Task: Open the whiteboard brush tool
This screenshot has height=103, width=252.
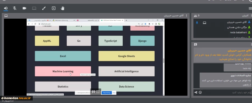Action: pos(44,8)
